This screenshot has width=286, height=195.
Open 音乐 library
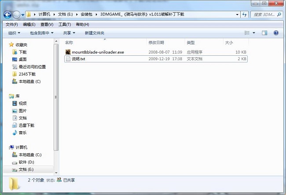22,133
